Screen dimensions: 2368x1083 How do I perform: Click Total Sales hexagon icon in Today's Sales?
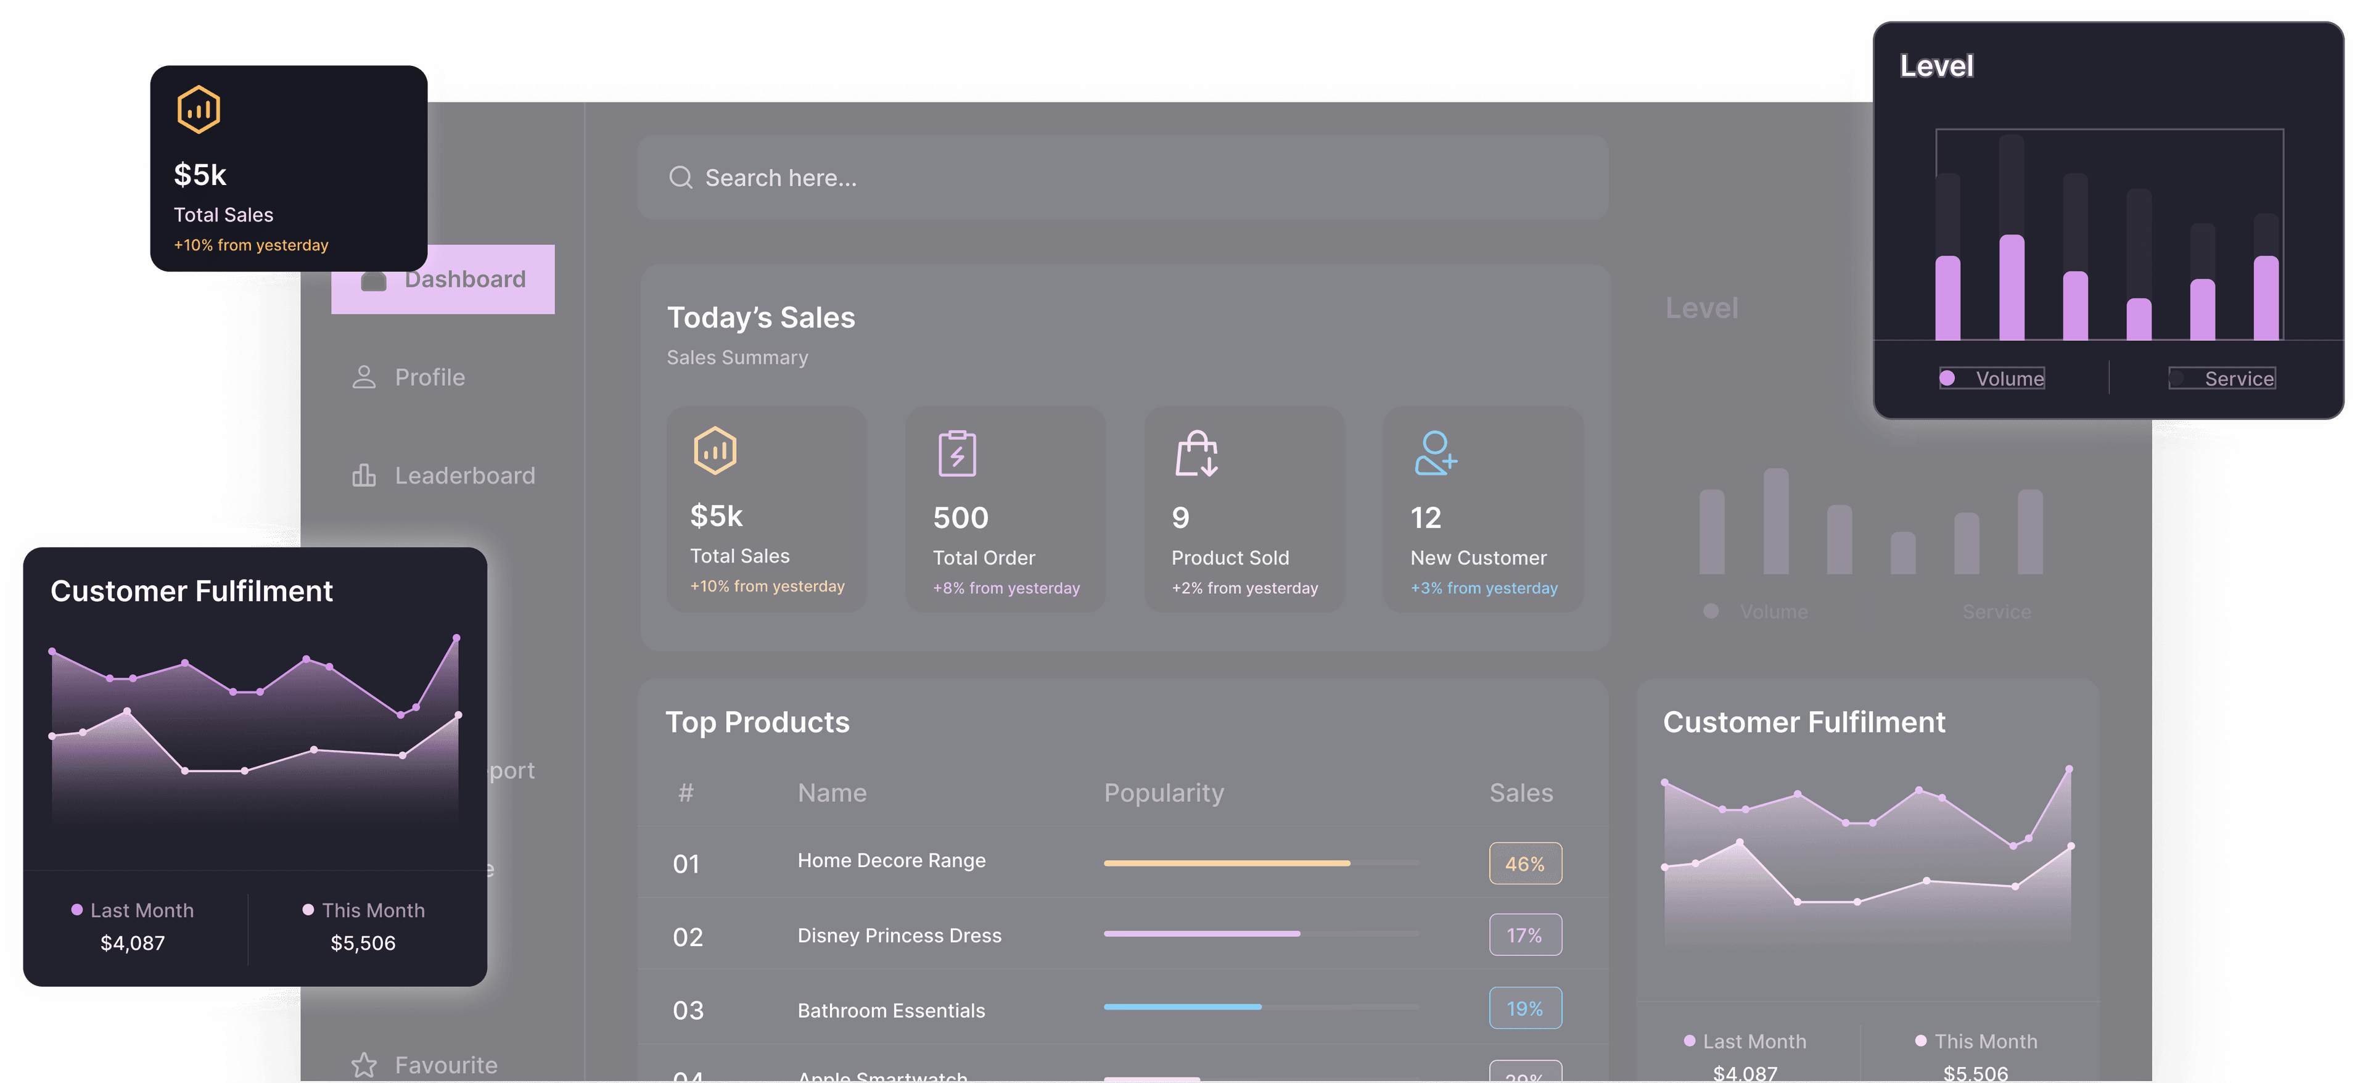(714, 450)
